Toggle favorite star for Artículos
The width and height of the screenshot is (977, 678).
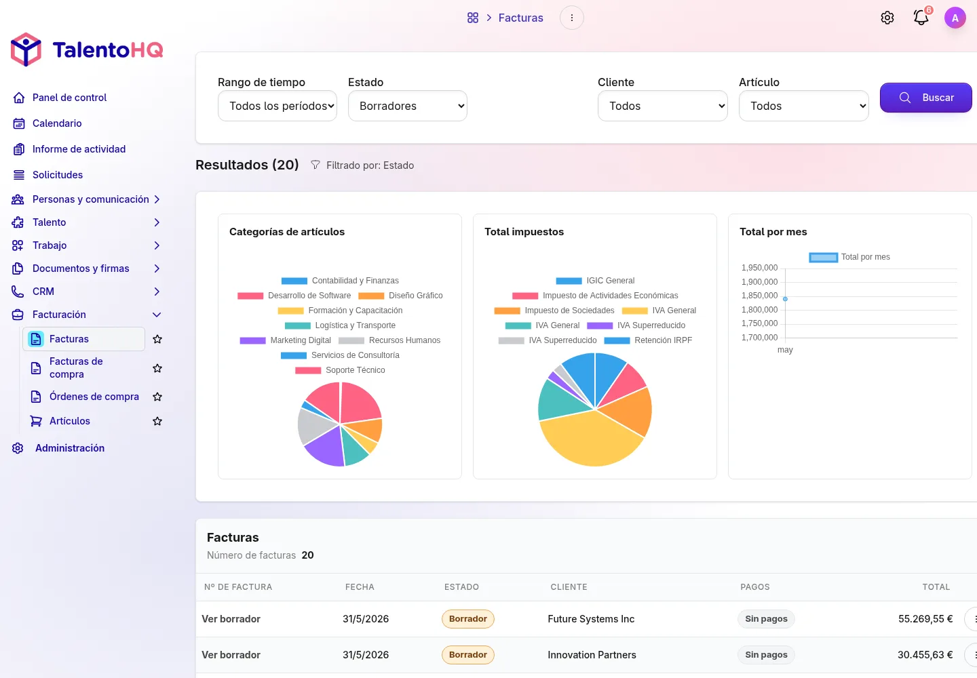157,421
